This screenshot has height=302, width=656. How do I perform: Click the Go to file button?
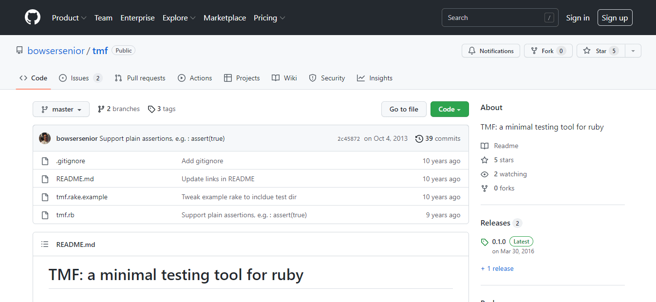(404, 109)
